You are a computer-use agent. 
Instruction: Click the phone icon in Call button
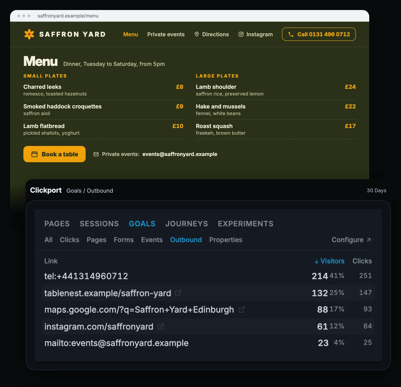291,34
